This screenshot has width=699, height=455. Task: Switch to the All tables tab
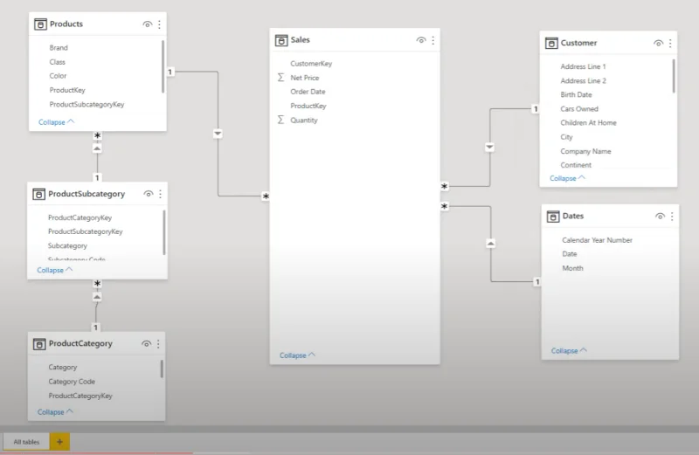pos(26,442)
